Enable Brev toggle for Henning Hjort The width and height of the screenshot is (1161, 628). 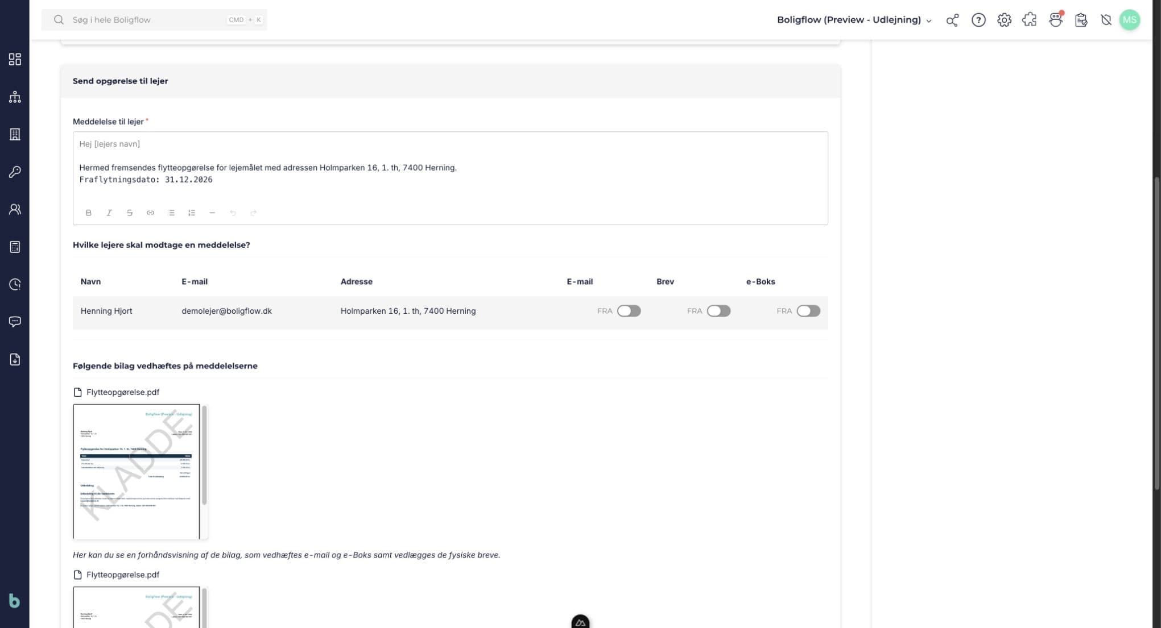pyautogui.click(x=718, y=311)
